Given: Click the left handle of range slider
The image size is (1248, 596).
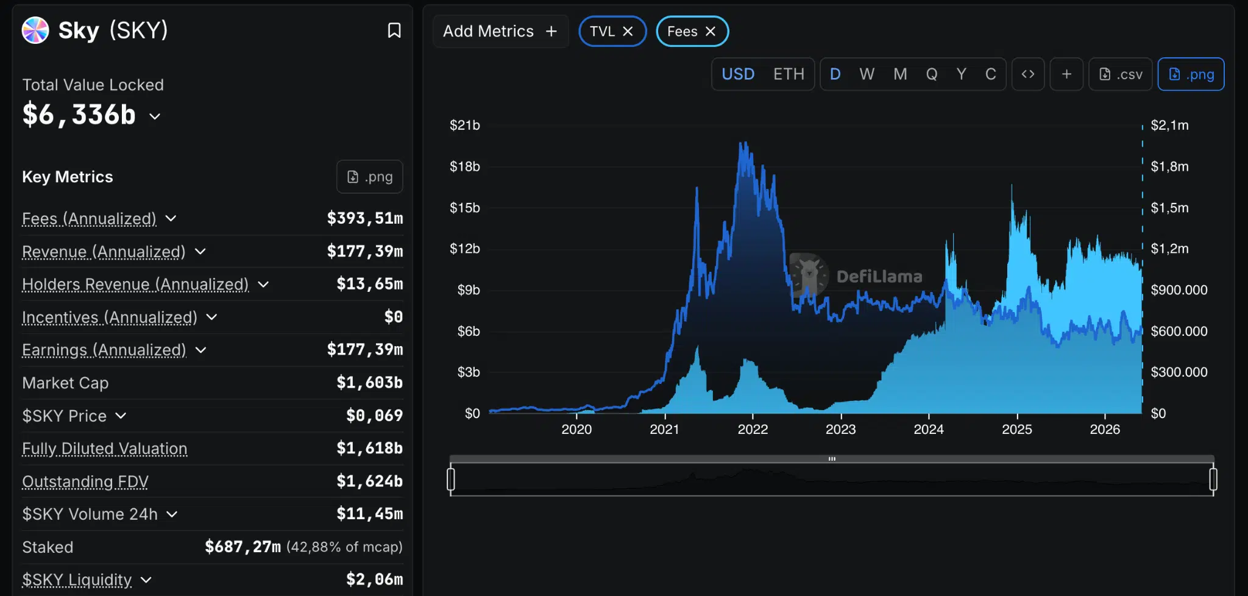Looking at the screenshot, I should click(451, 479).
